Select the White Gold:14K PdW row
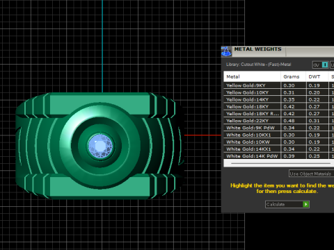This screenshot has width=334, height=250. click(279, 156)
